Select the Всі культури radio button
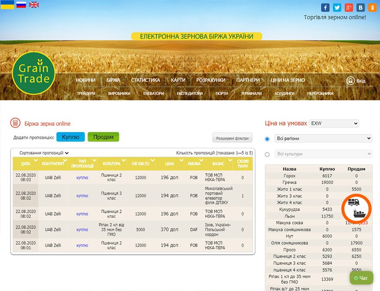 tap(267, 154)
